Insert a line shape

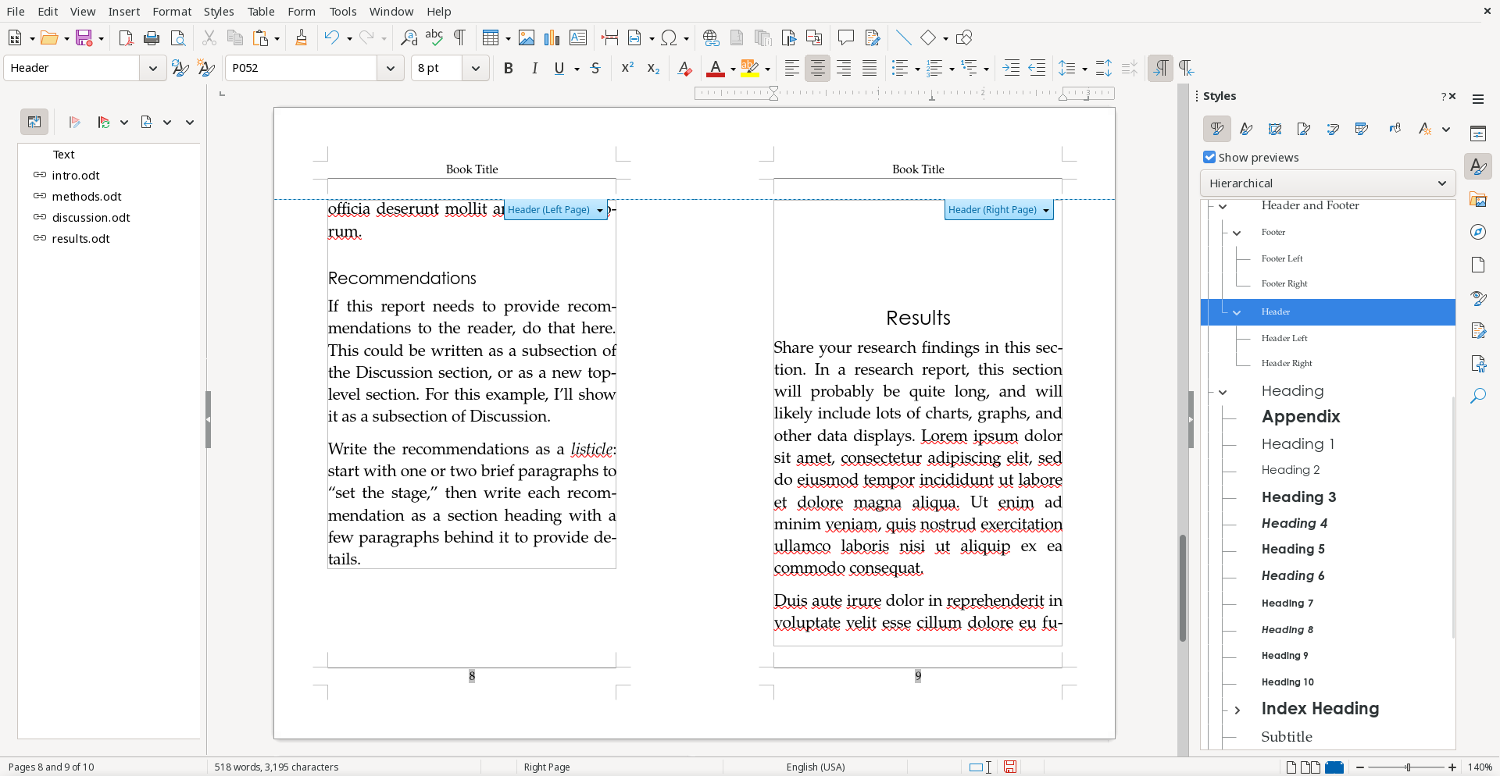click(903, 37)
